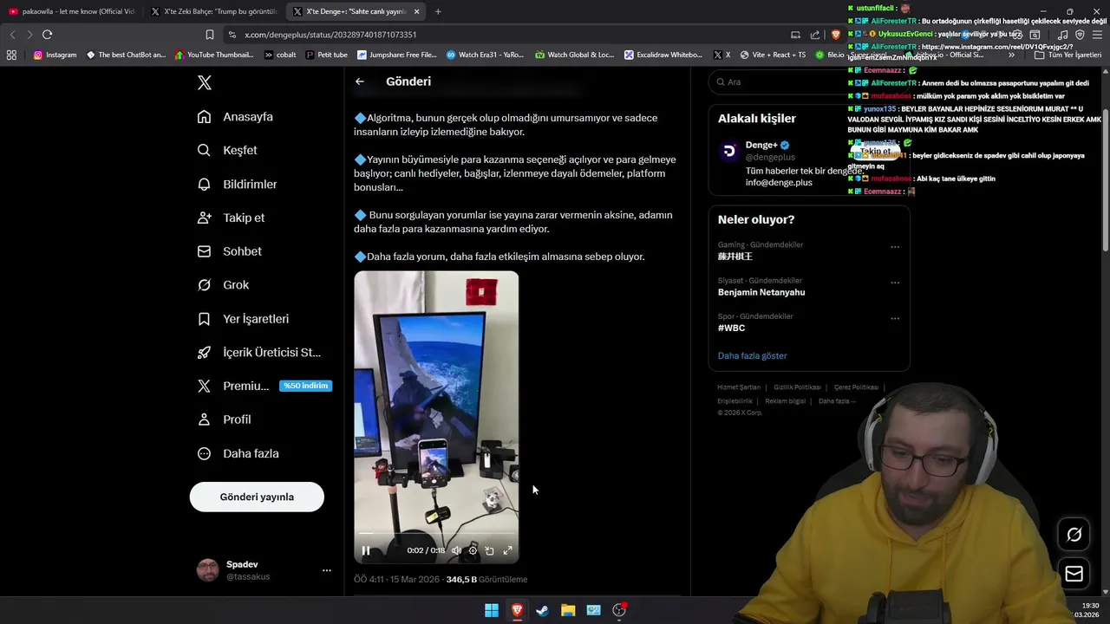
Task: Open Keşfet explore section
Action: point(227,150)
